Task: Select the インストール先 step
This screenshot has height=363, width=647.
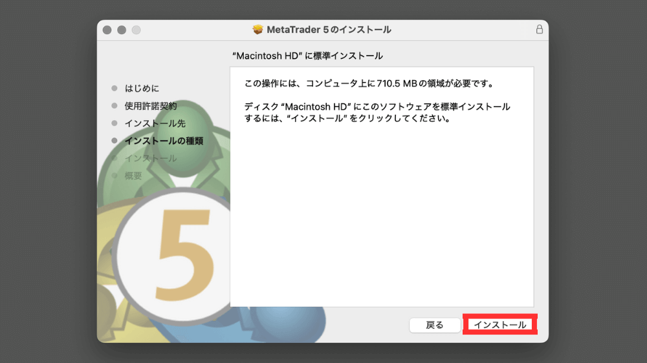Action: point(155,123)
